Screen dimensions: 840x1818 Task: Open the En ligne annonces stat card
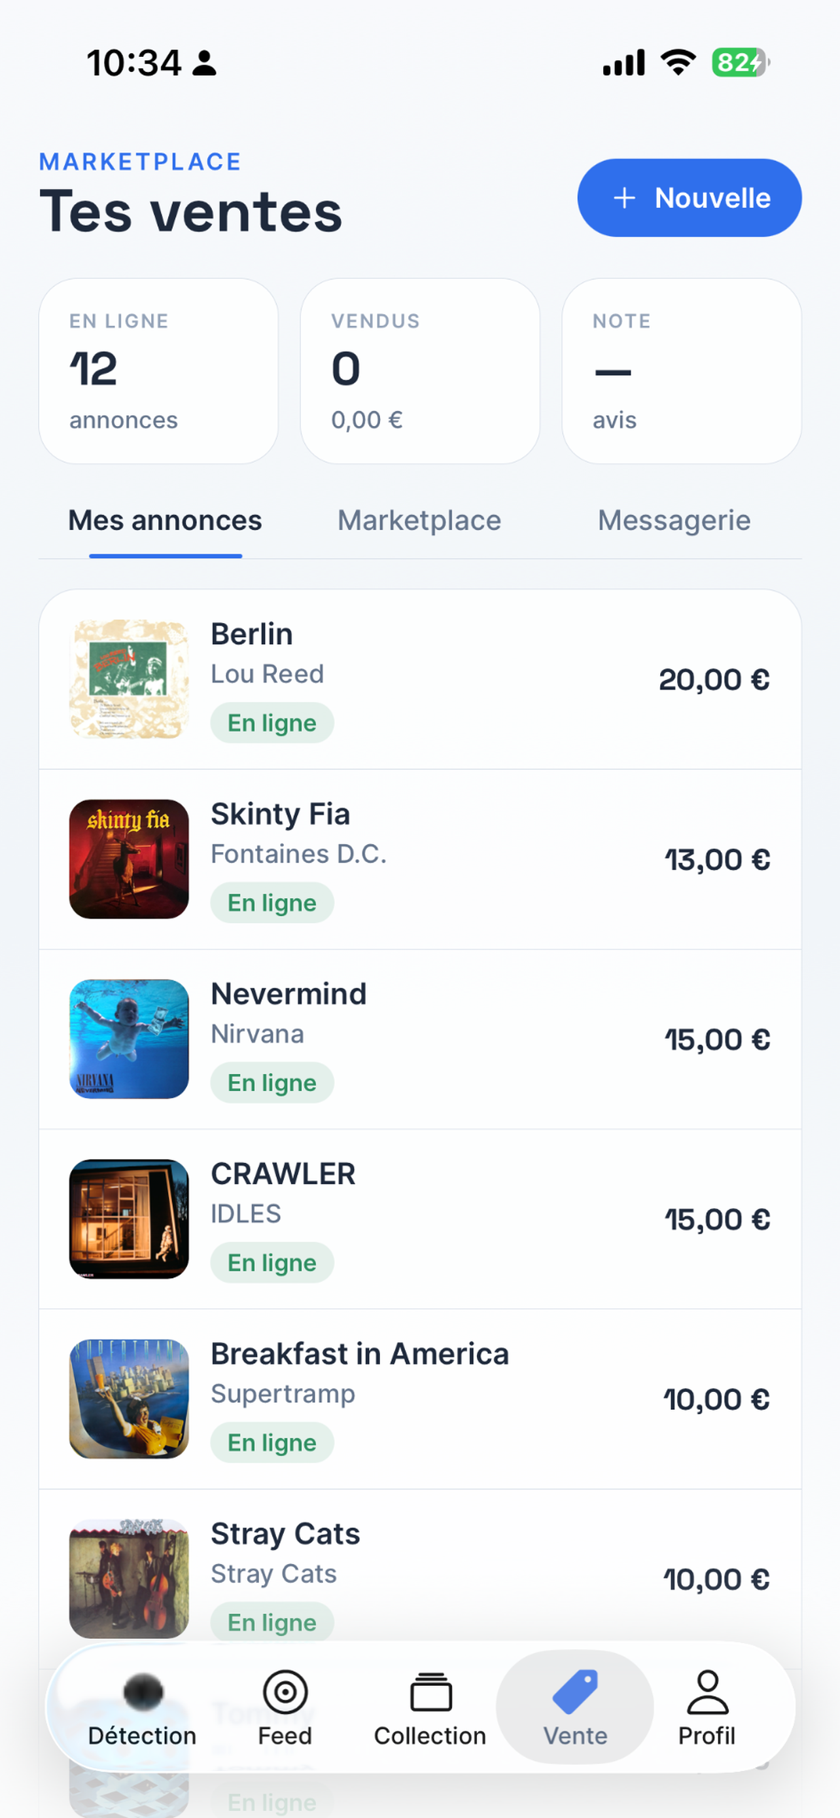point(158,371)
